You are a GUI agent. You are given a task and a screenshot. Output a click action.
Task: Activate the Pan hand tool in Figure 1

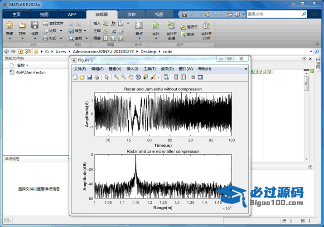[131, 77]
